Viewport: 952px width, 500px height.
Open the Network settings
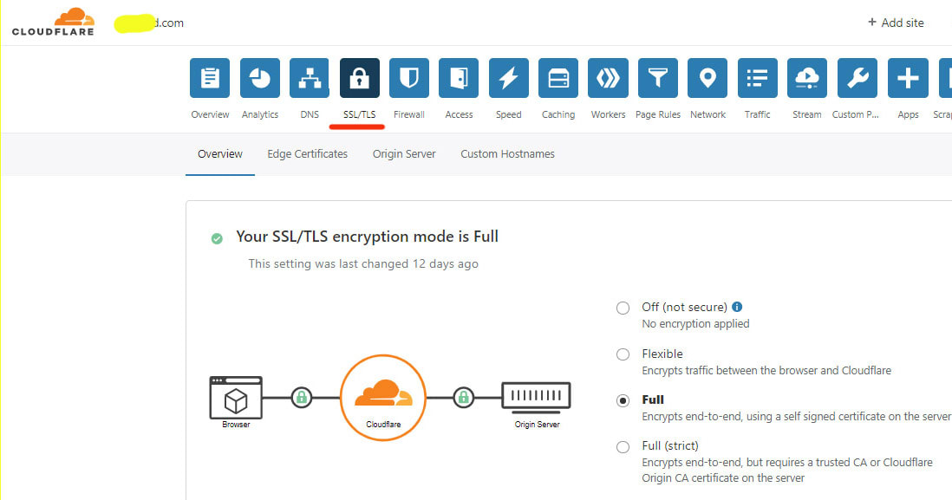[707, 78]
